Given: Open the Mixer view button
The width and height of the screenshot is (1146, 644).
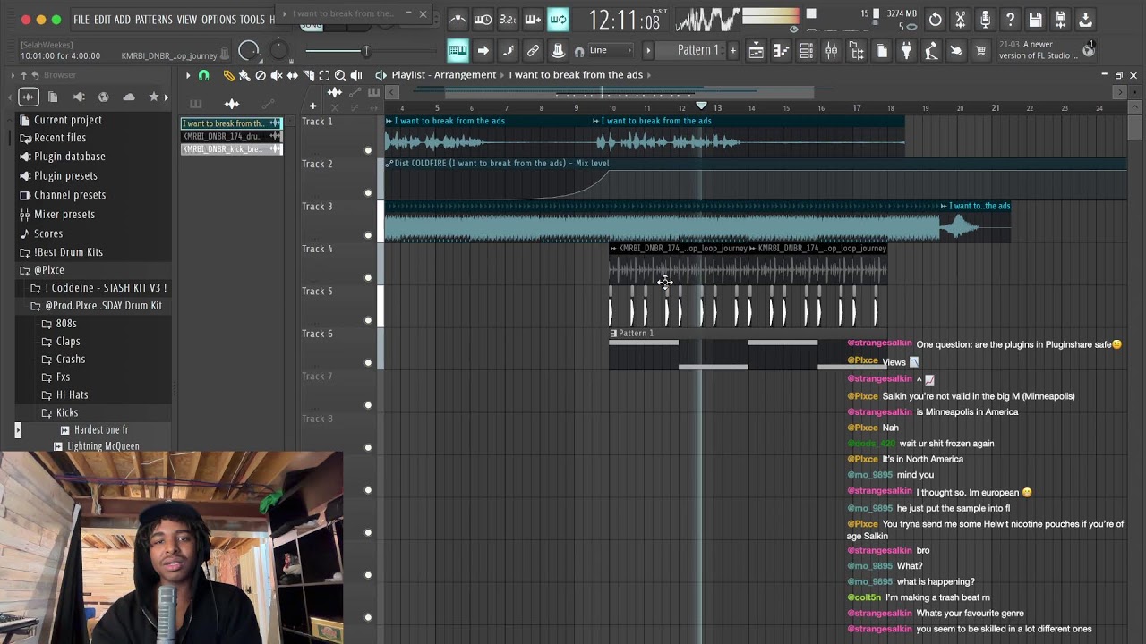Looking at the screenshot, I should pyautogui.click(x=832, y=51).
